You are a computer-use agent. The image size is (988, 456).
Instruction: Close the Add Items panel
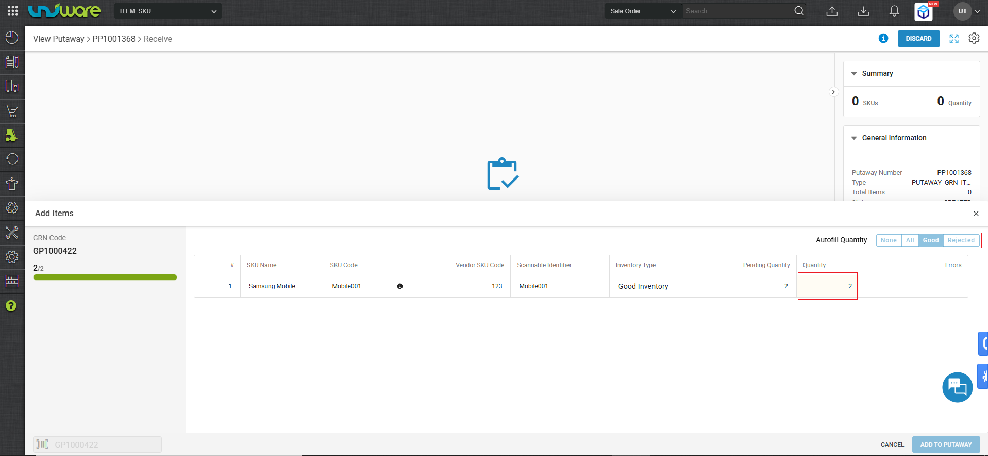(976, 214)
